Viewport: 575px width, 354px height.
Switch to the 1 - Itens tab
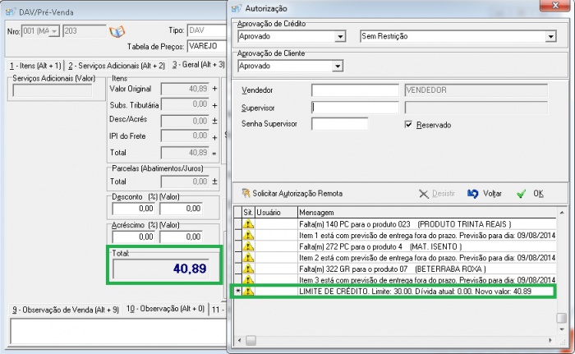[x=34, y=65]
